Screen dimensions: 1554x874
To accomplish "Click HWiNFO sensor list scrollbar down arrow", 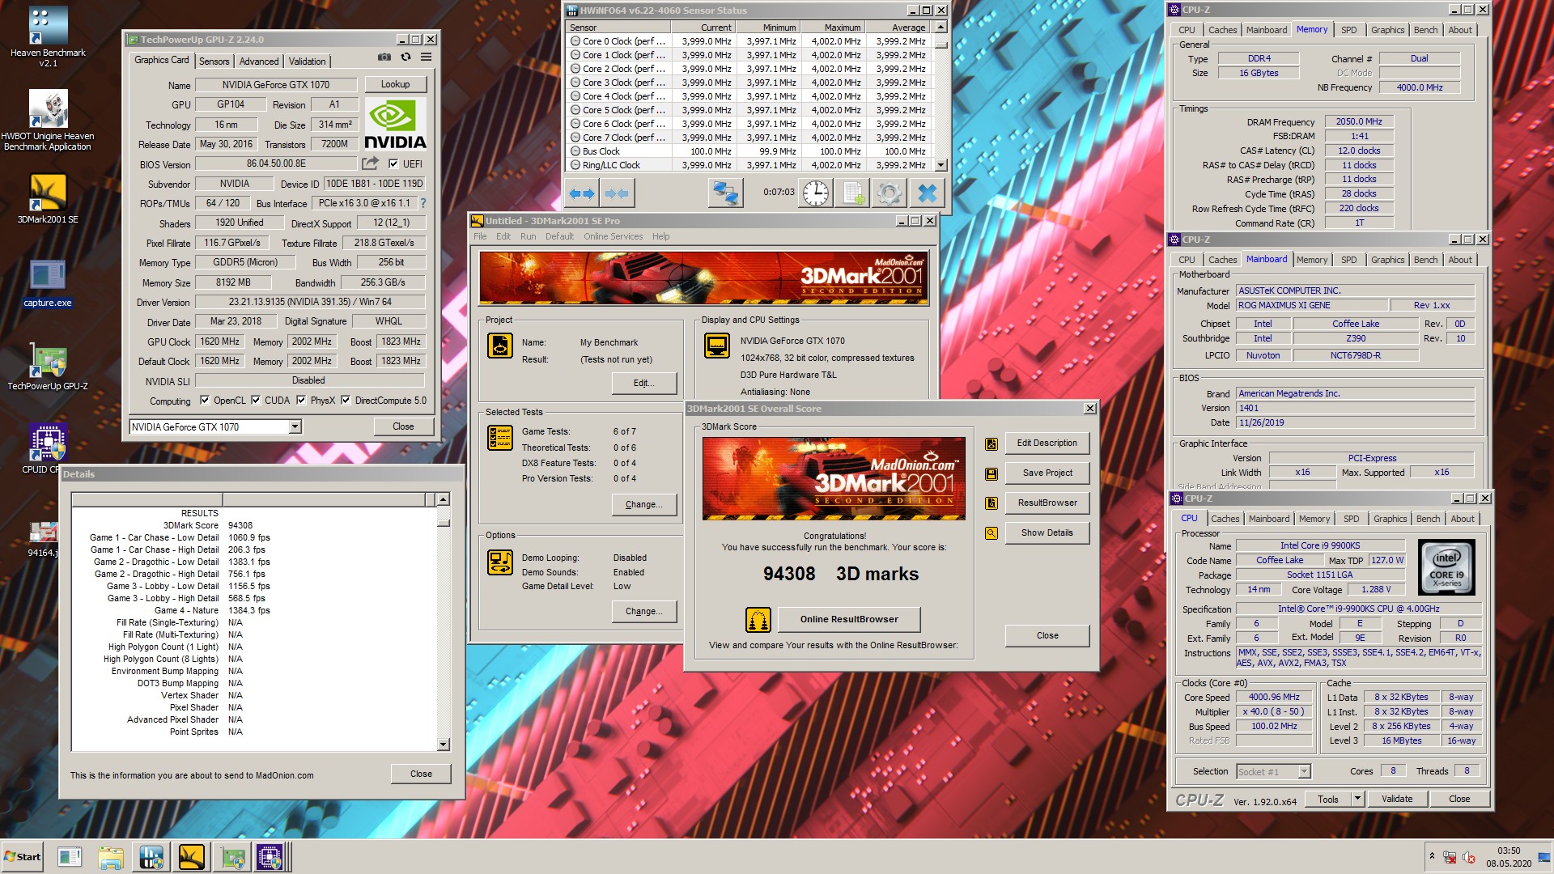I will [940, 165].
